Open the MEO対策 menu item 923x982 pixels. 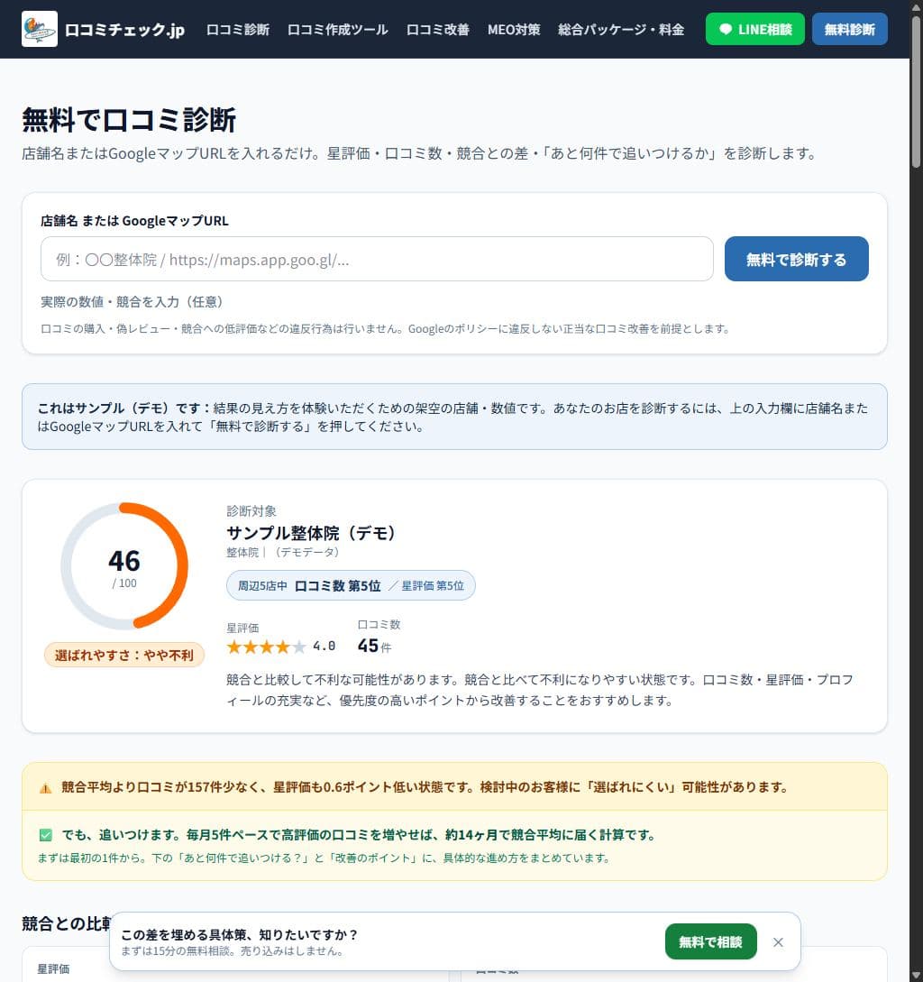(514, 30)
